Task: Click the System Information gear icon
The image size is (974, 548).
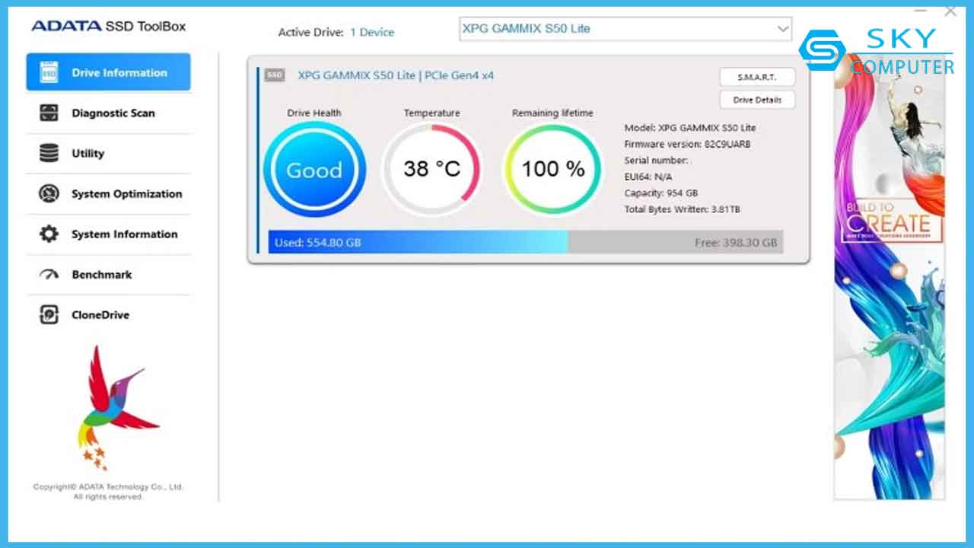Action: [x=49, y=234]
